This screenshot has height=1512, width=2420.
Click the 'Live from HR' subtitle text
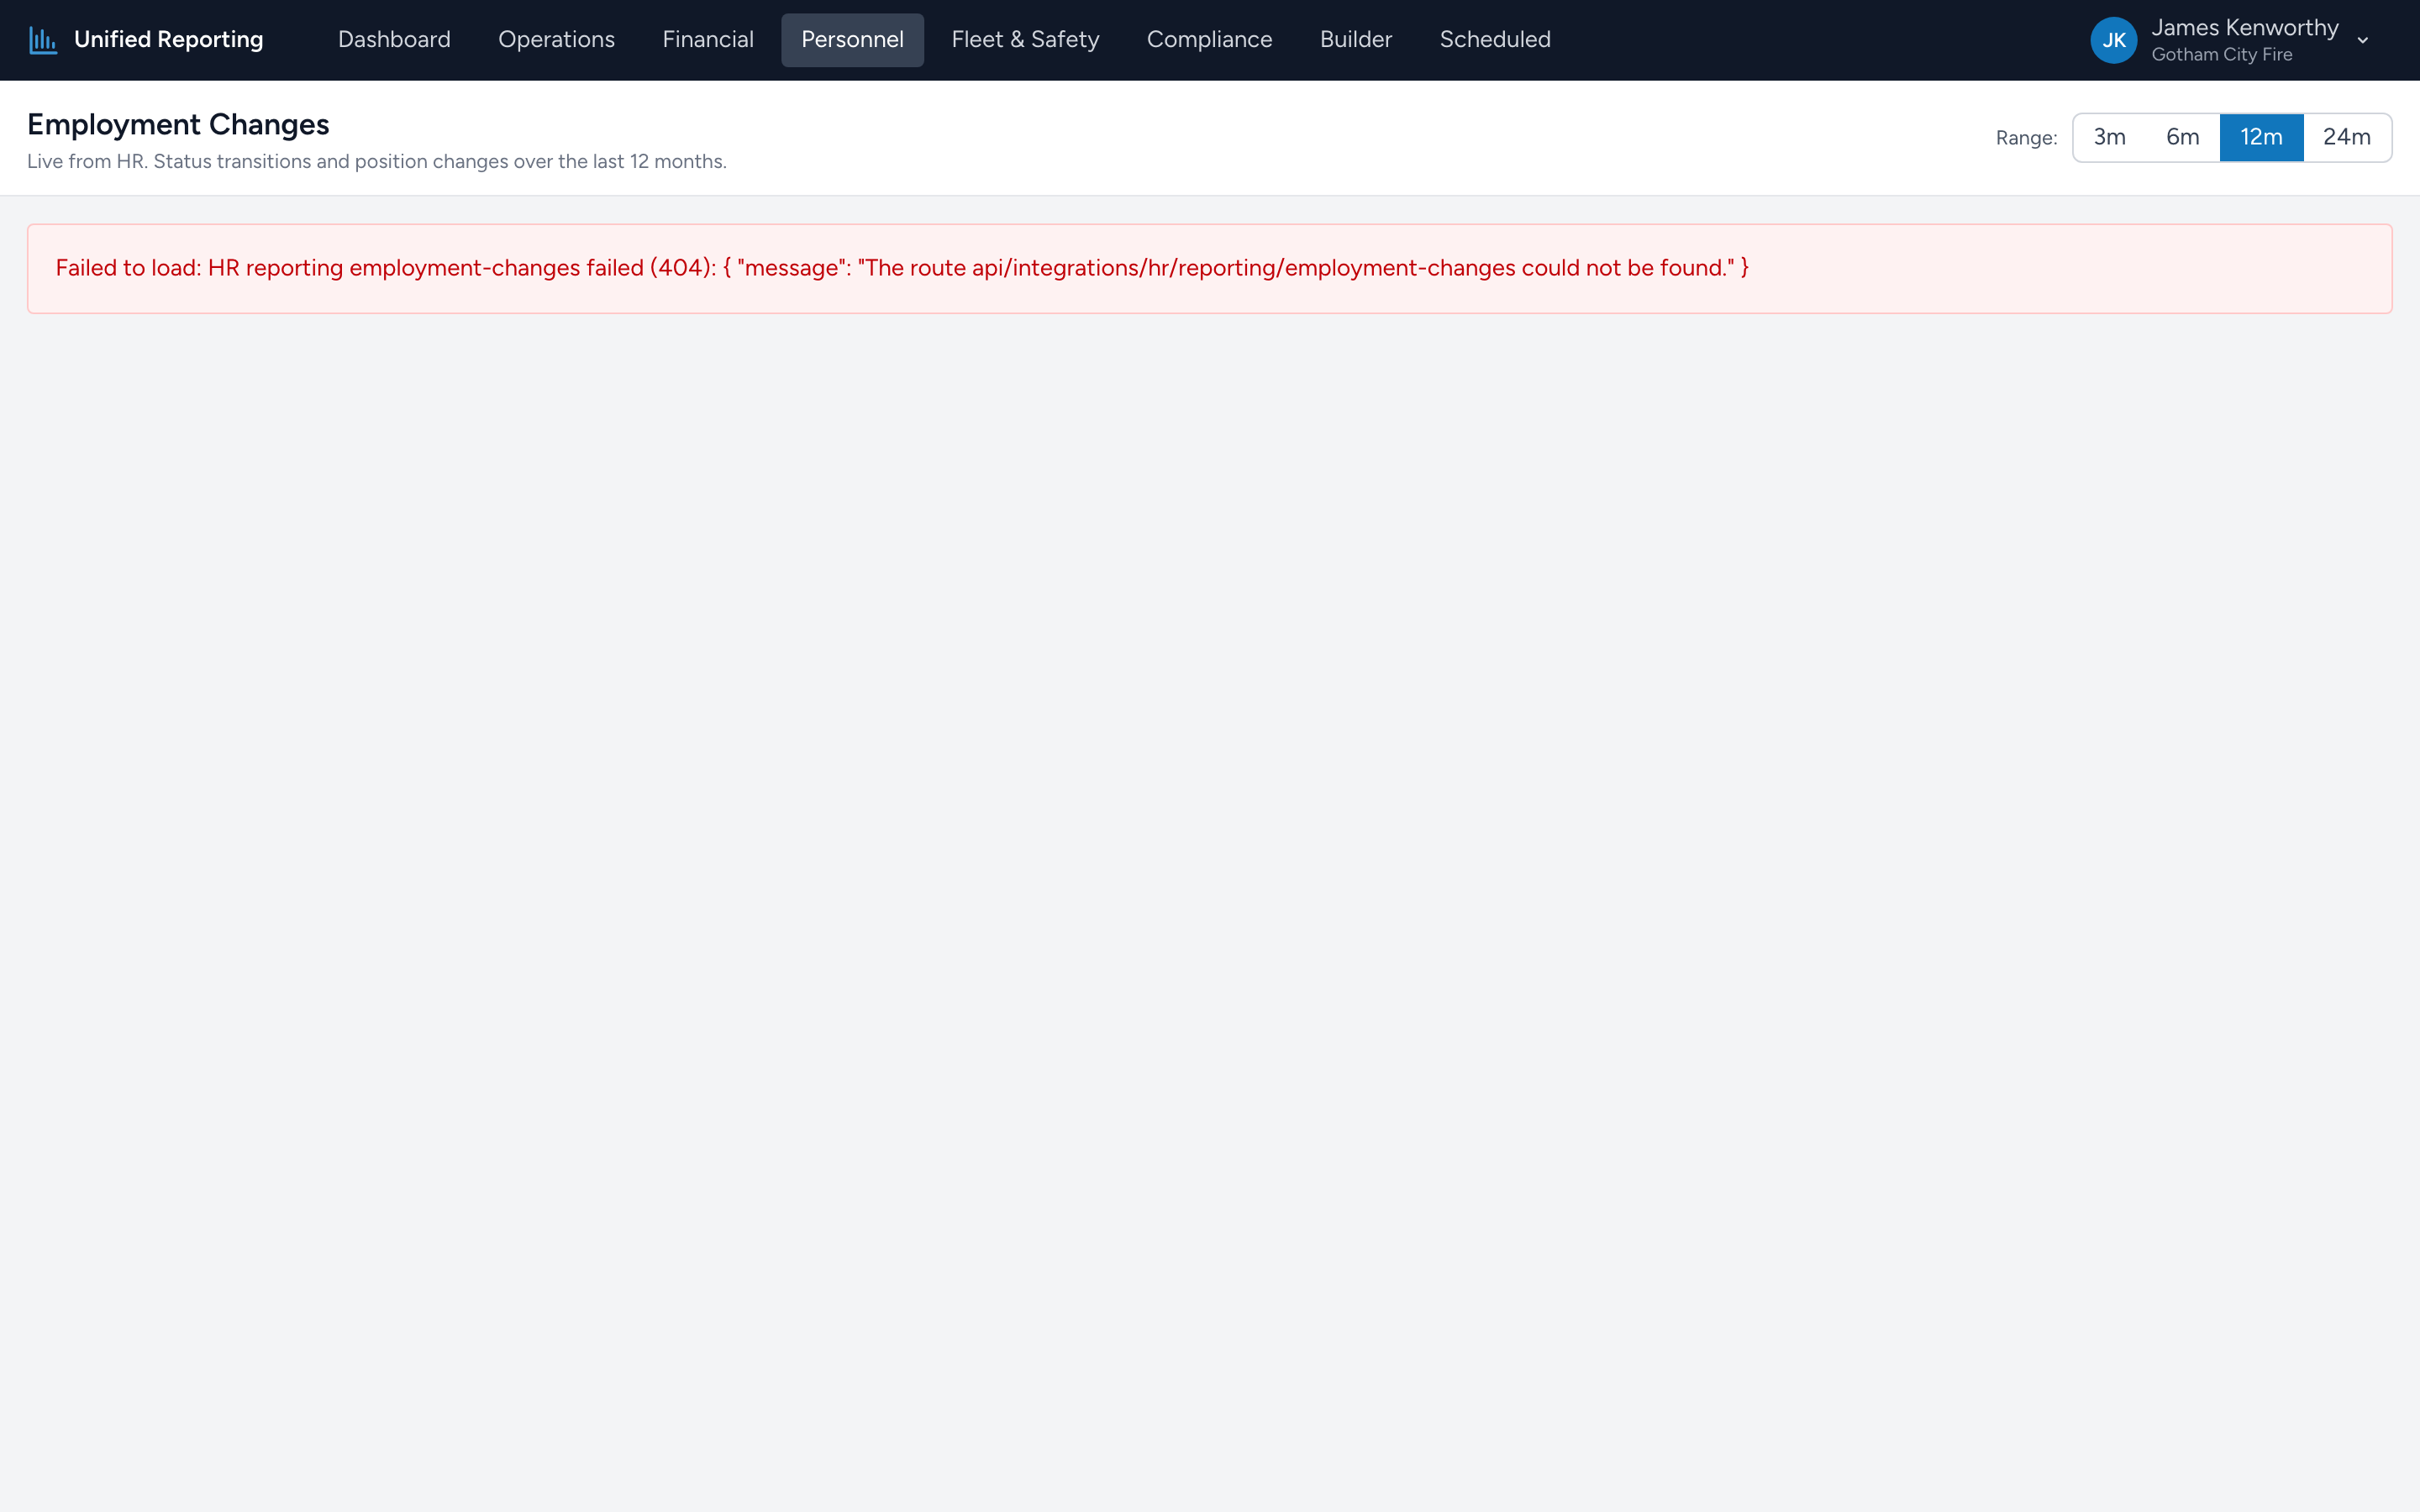[376, 162]
